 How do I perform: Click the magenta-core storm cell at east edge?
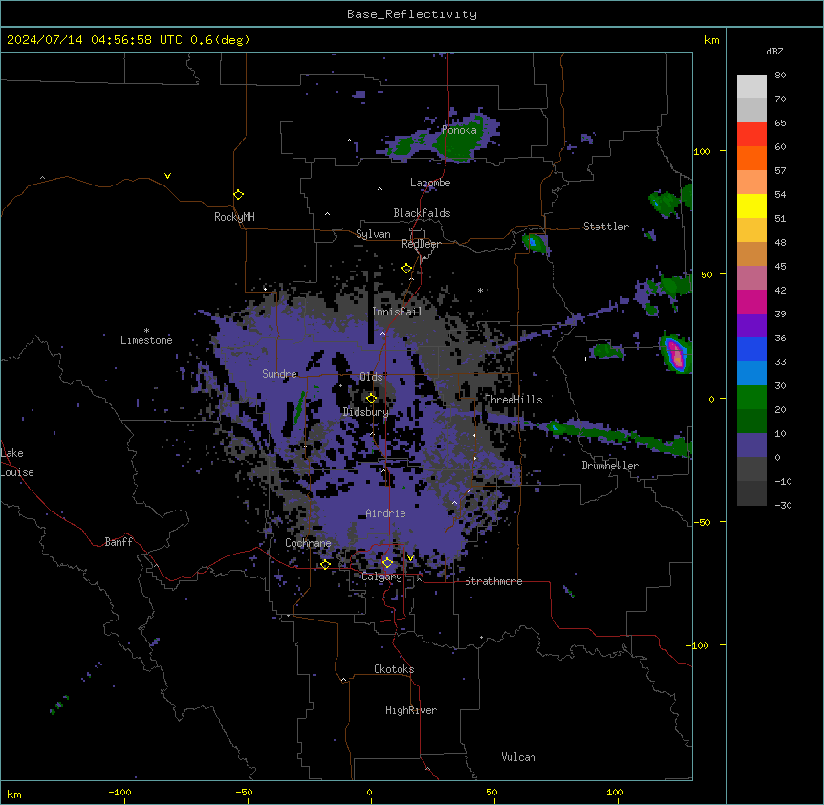pos(677,354)
